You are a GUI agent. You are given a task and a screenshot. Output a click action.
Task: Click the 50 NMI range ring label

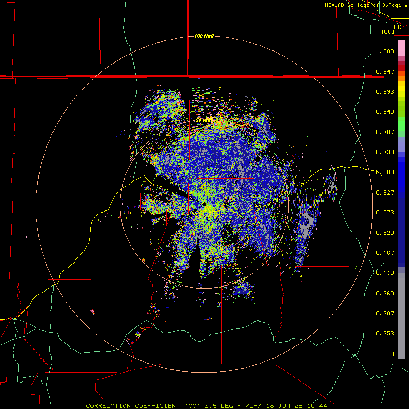(204, 120)
